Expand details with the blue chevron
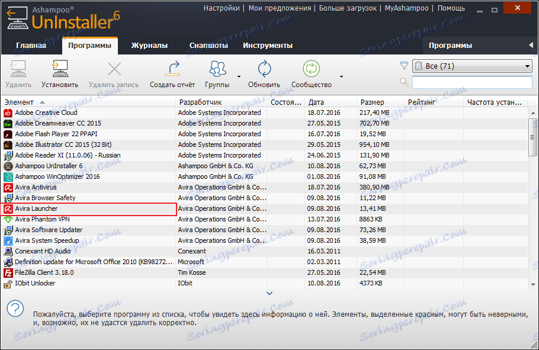This screenshot has width=539, height=350. (269, 293)
